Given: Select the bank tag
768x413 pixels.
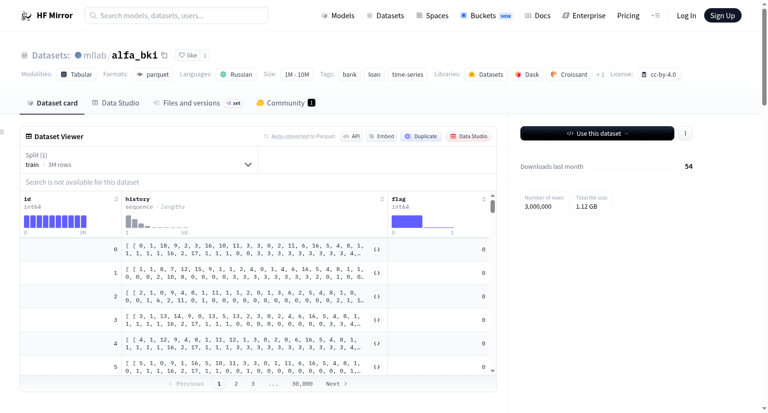Looking at the screenshot, I should [x=349, y=74].
